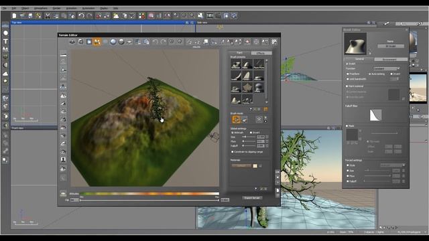
Task: Click the brush preview thumbnail in Brush Editor
Action: tap(355, 44)
